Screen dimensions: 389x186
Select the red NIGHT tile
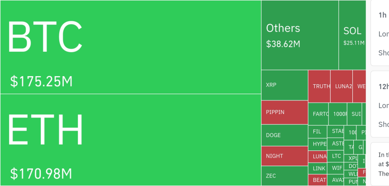tap(284, 156)
